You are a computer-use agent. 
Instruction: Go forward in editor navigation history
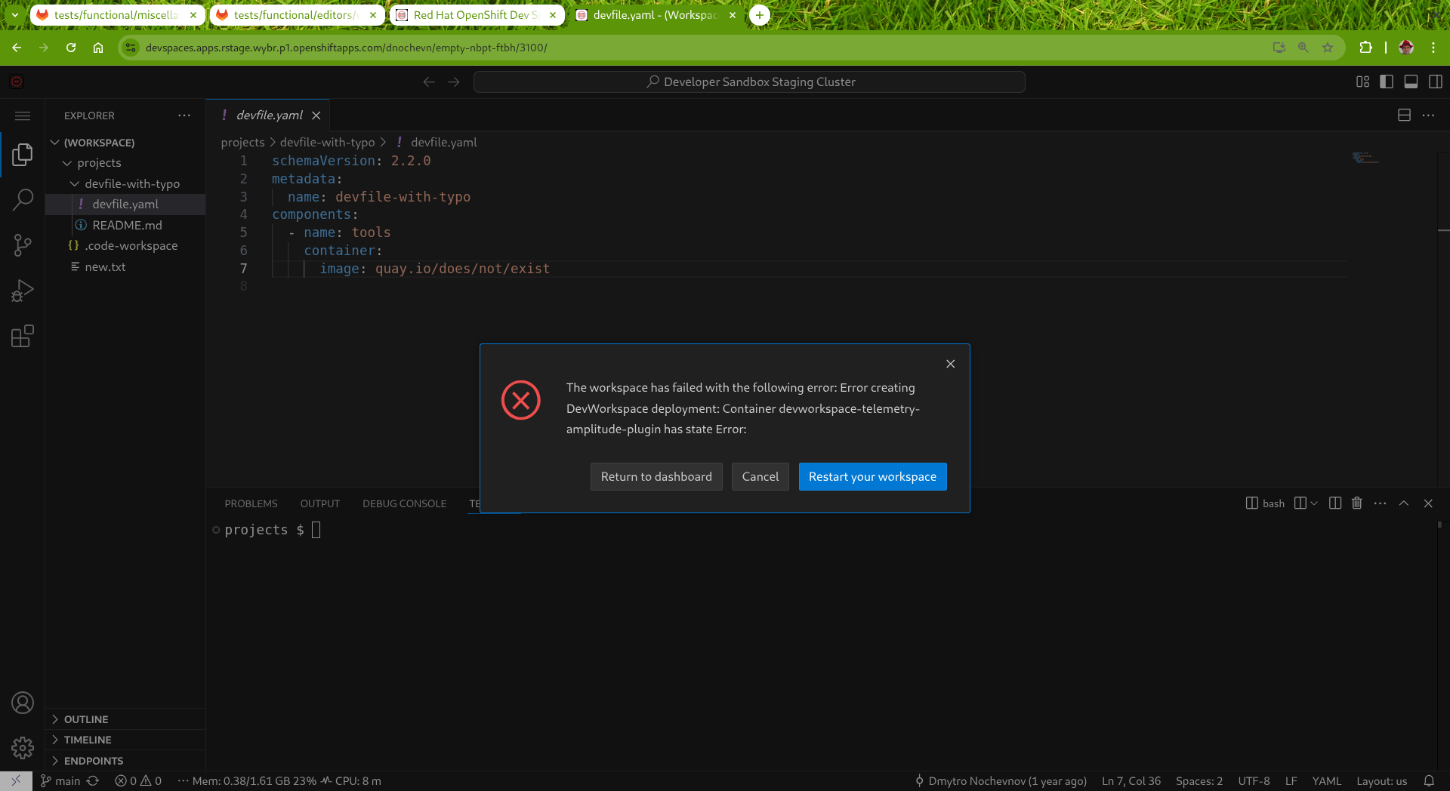(454, 82)
